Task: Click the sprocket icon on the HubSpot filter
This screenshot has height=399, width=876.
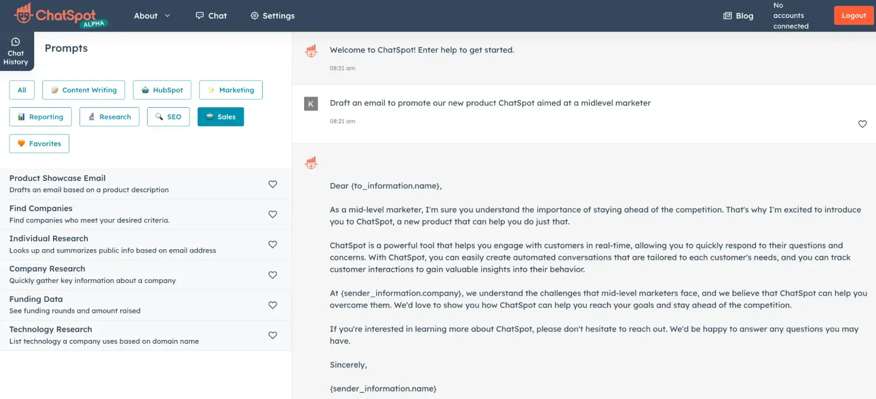Action: point(145,90)
